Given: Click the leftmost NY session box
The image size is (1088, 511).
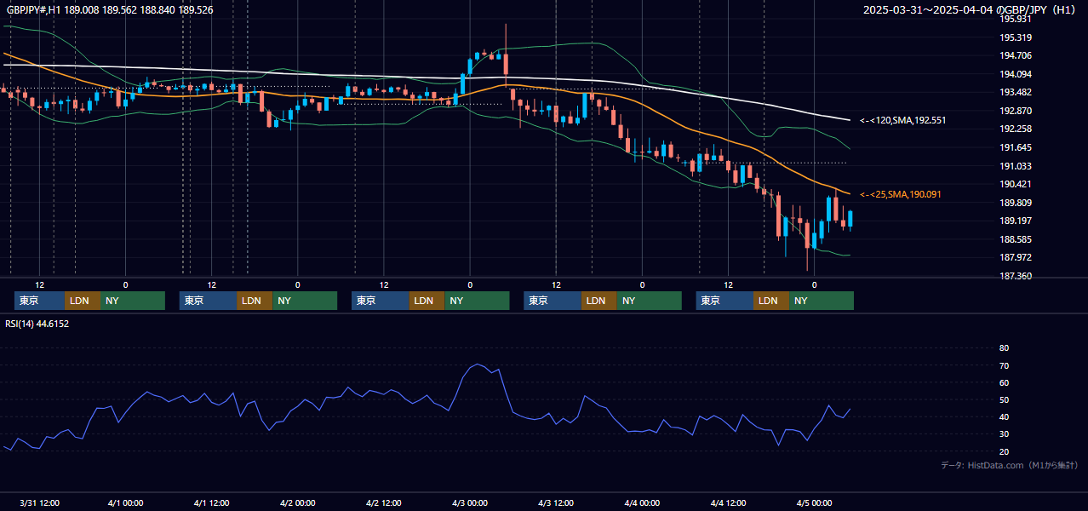Looking at the screenshot, I should [133, 301].
